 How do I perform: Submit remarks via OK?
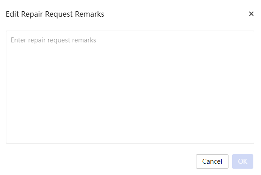pos(242,161)
